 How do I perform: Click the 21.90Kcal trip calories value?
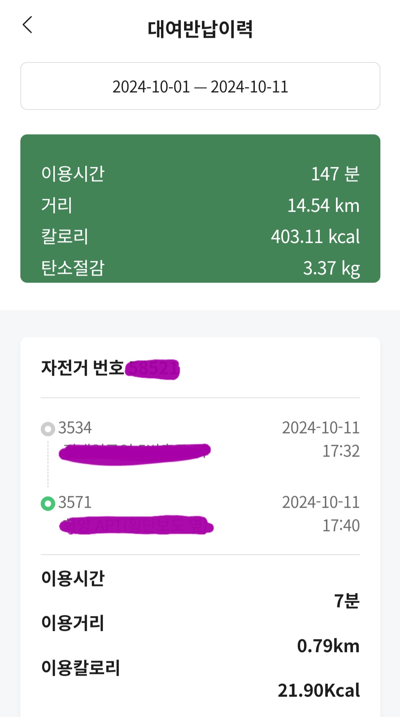coord(319,690)
